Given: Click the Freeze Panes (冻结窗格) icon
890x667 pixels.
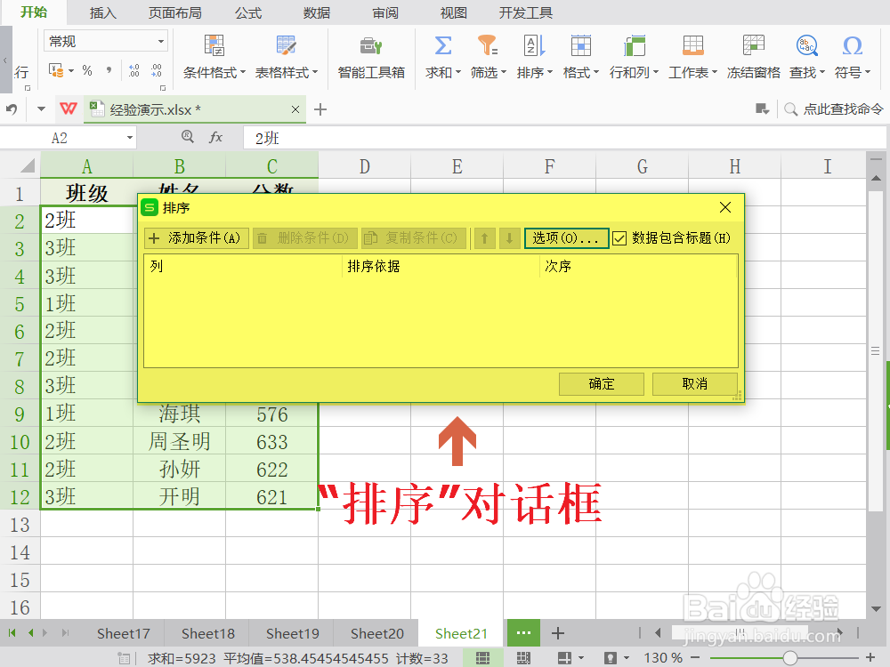Looking at the screenshot, I should [754, 45].
